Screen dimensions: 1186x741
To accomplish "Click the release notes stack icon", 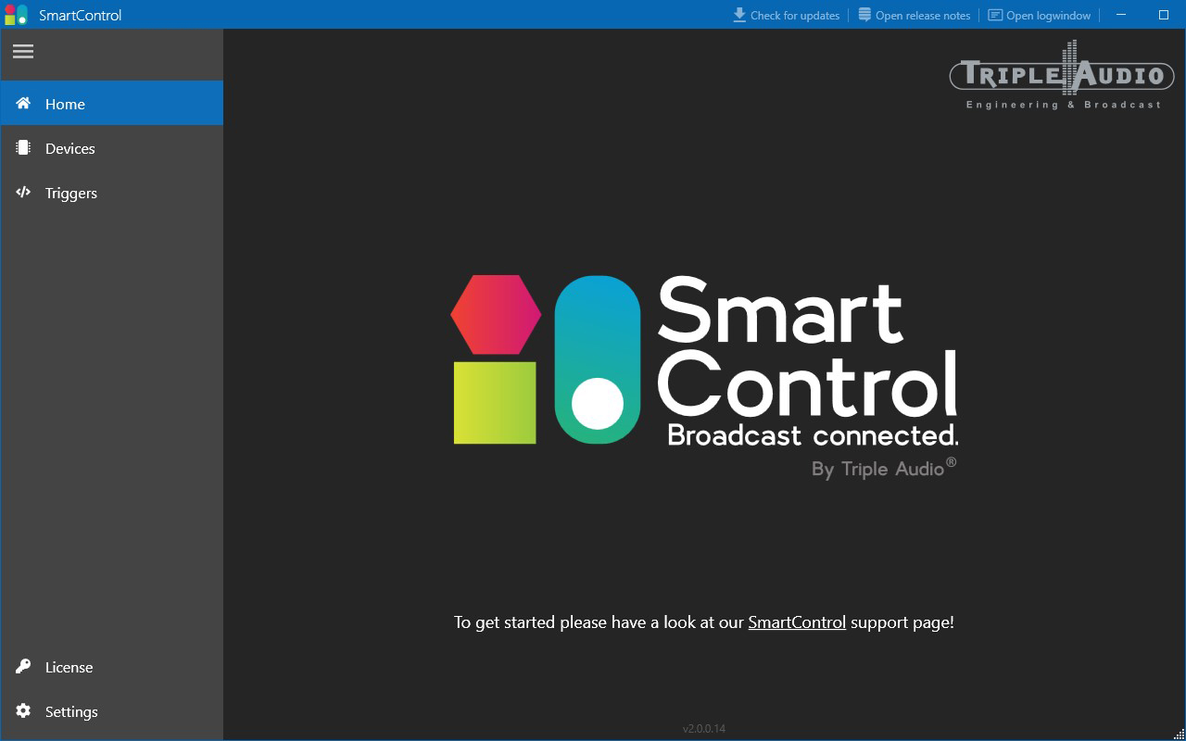I will 864,15.
